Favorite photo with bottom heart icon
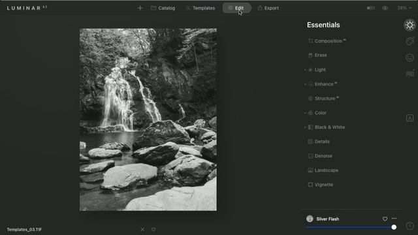Image resolution: width=418 pixels, height=235 pixels. pos(153,229)
